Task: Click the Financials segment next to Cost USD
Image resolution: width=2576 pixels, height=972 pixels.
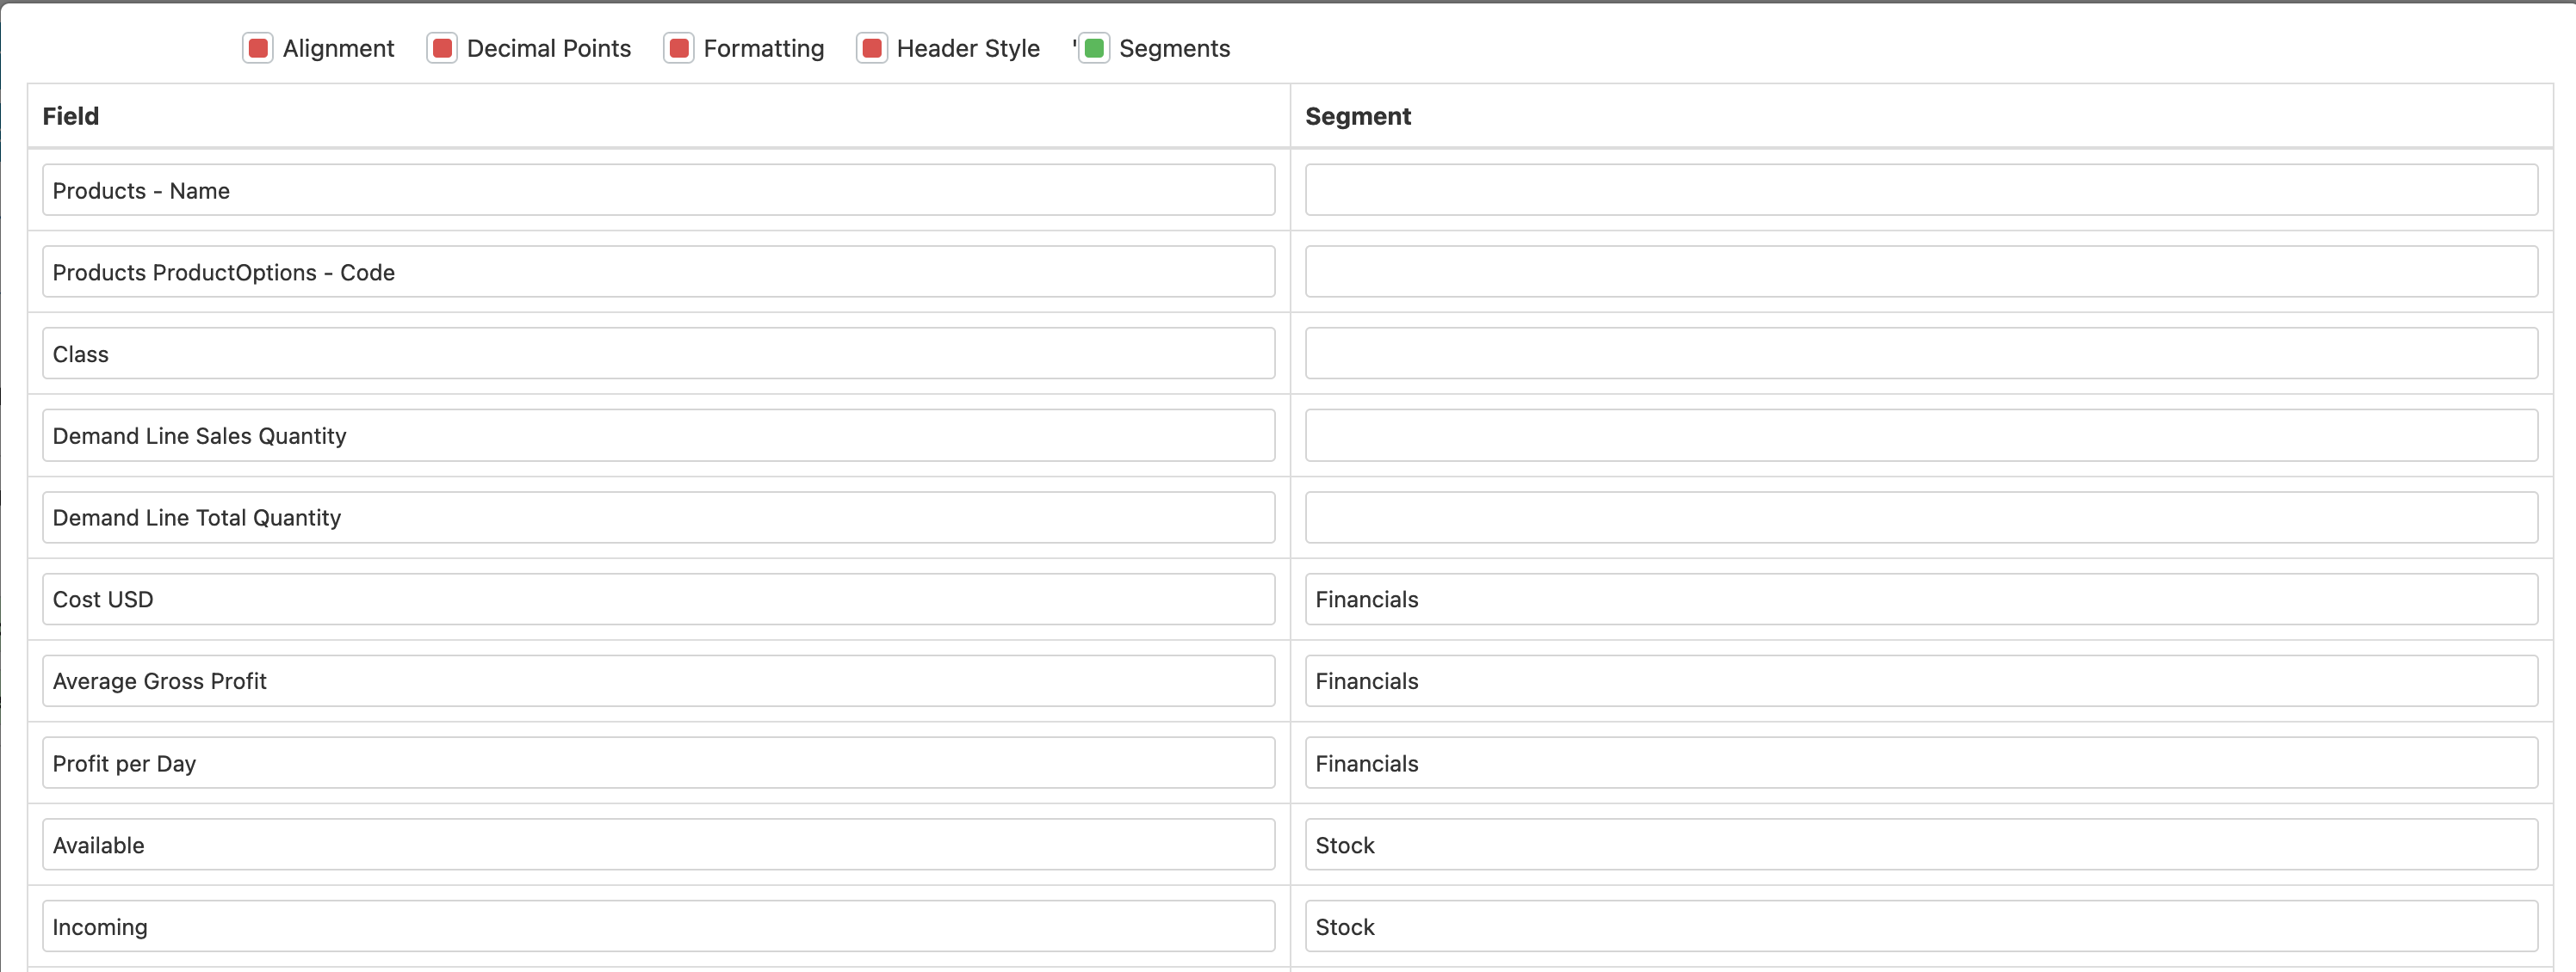Action: click(1920, 599)
